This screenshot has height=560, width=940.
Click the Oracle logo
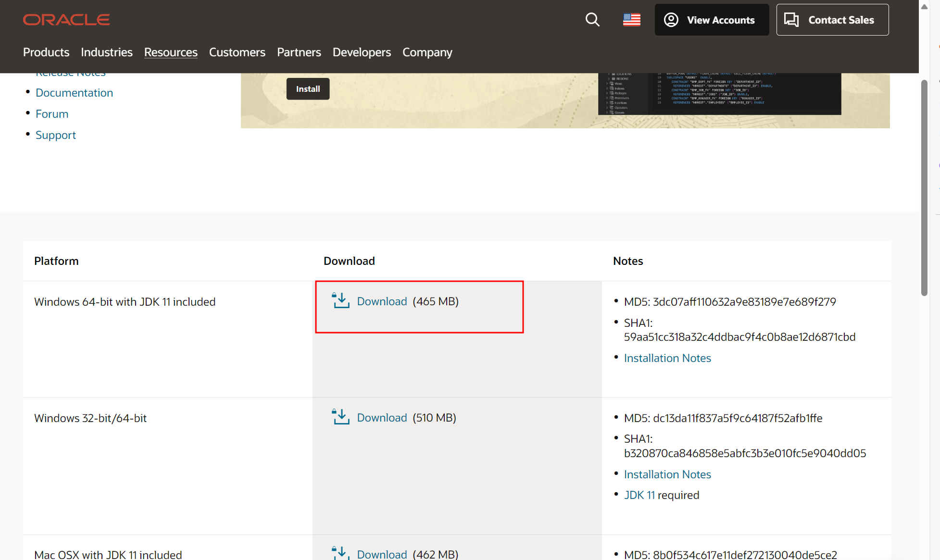(66, 20)
